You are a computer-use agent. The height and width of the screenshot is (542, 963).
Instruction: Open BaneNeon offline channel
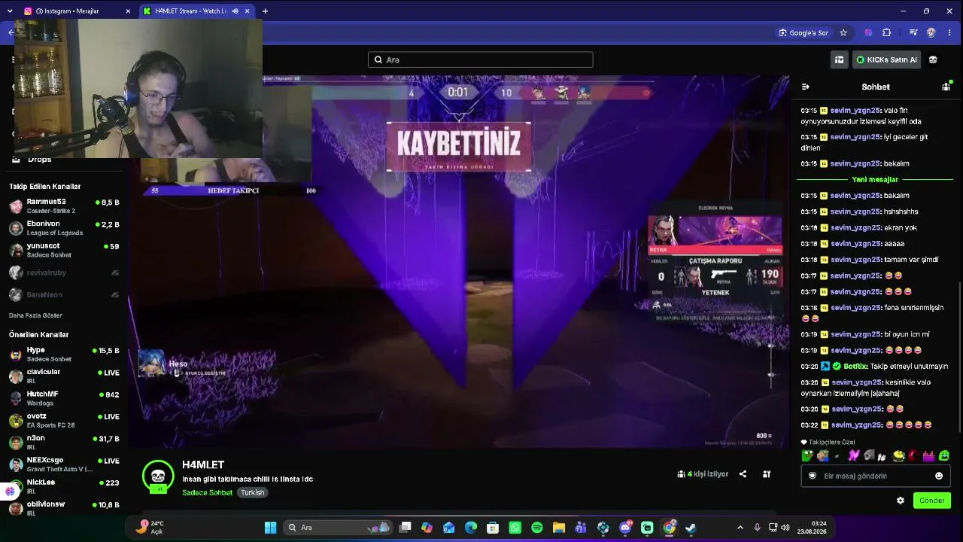(x=64, y=294)
